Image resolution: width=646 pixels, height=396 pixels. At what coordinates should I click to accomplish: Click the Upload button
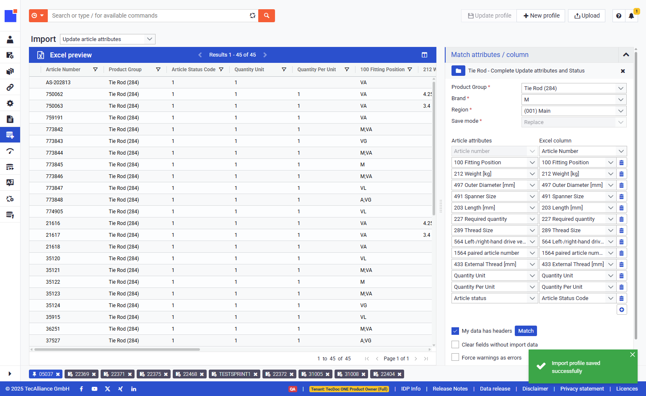(587, 16)
